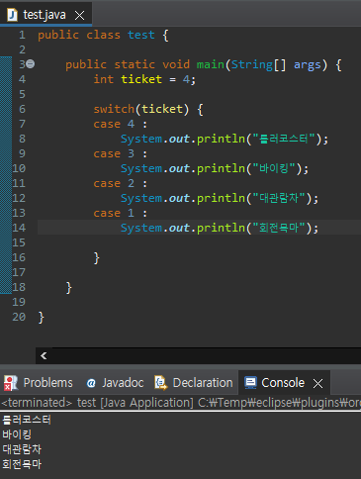Viewport: 361px width, 479px height.
Task: Click 'String' type in main signature
Action: coord(252,64)
